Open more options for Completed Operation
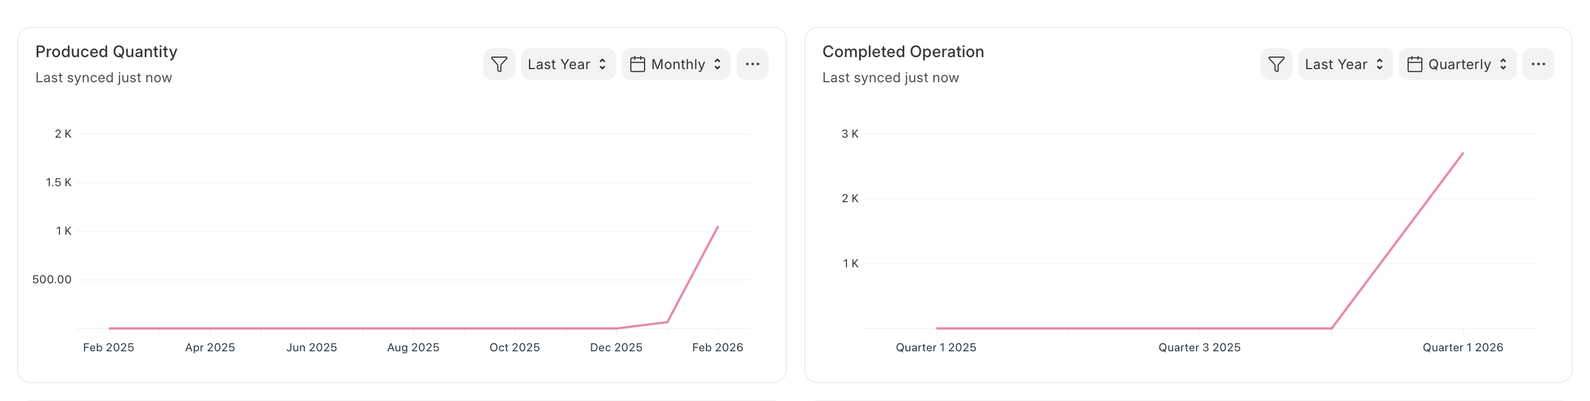1590x401 pixels. (x=1537, y=64)
